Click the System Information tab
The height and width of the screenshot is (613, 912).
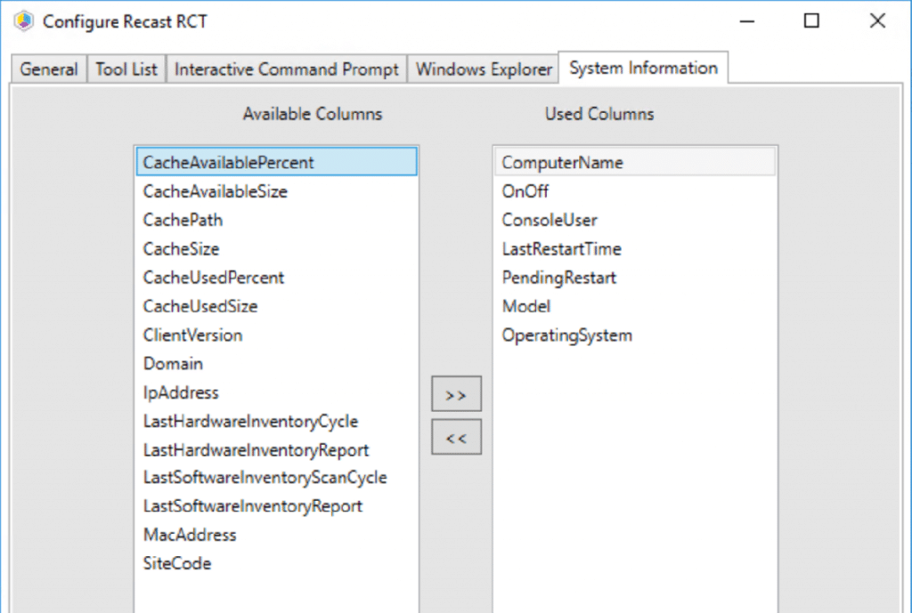[643, 68]
